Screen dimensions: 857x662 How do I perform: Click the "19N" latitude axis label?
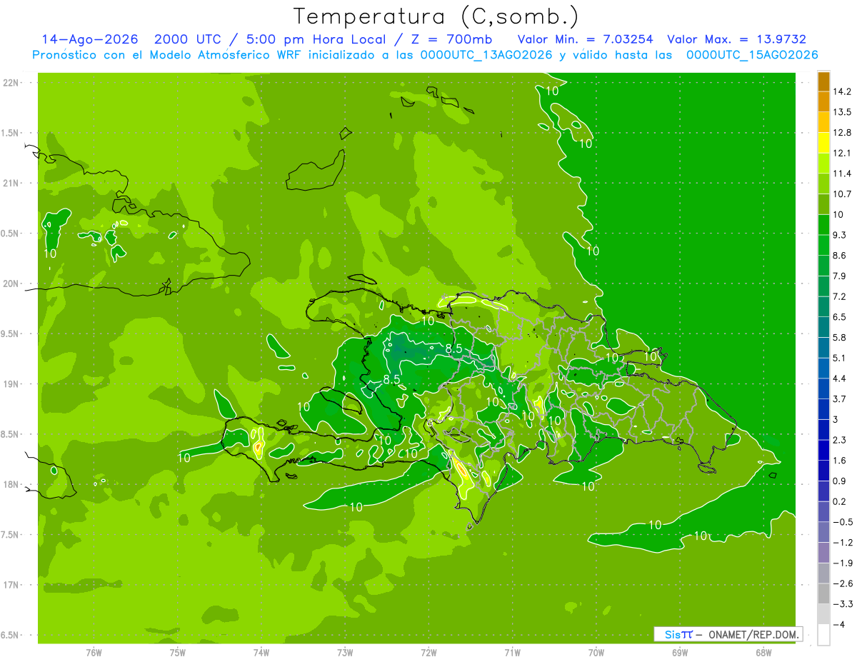pyautogui.click(x=10, y=384)
